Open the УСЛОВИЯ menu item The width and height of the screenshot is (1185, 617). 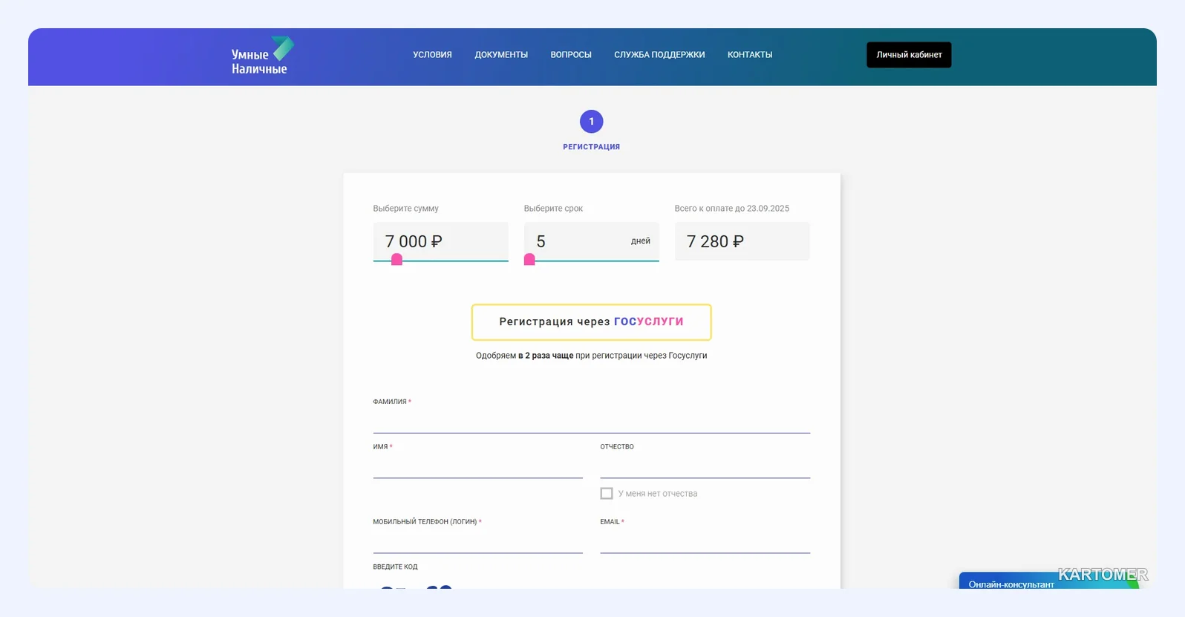pyautogui.click(x=432, y=55)
